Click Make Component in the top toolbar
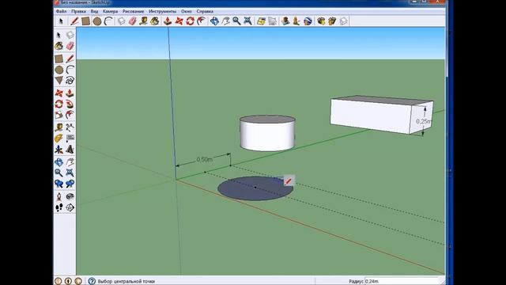The image size is (506, 285). tap(121, 21)
